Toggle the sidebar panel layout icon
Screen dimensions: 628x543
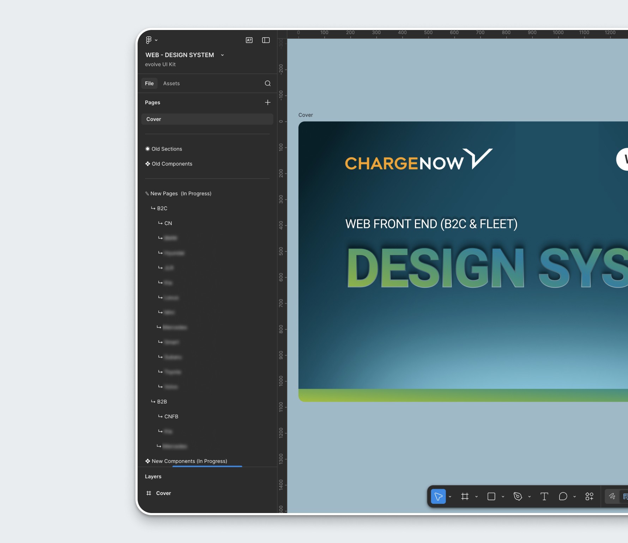click(x=266, y=40)
